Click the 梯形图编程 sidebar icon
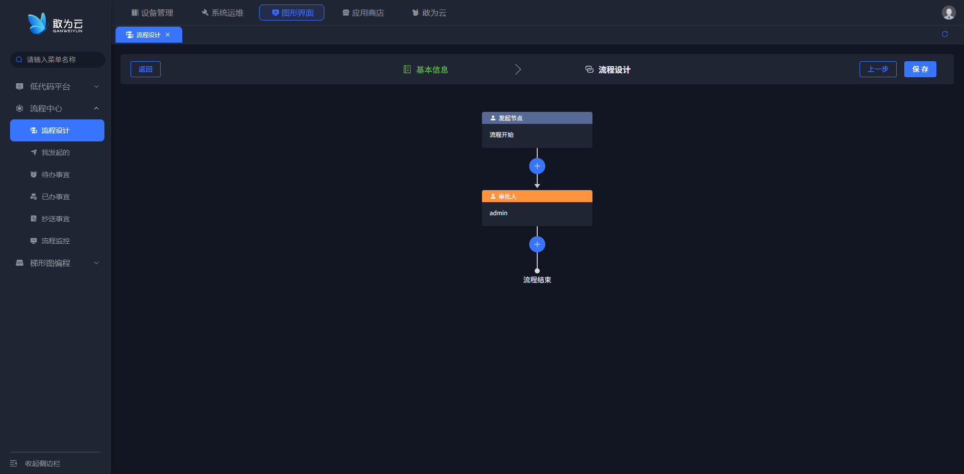The image size is (964, 474). [x=20, y=263]
